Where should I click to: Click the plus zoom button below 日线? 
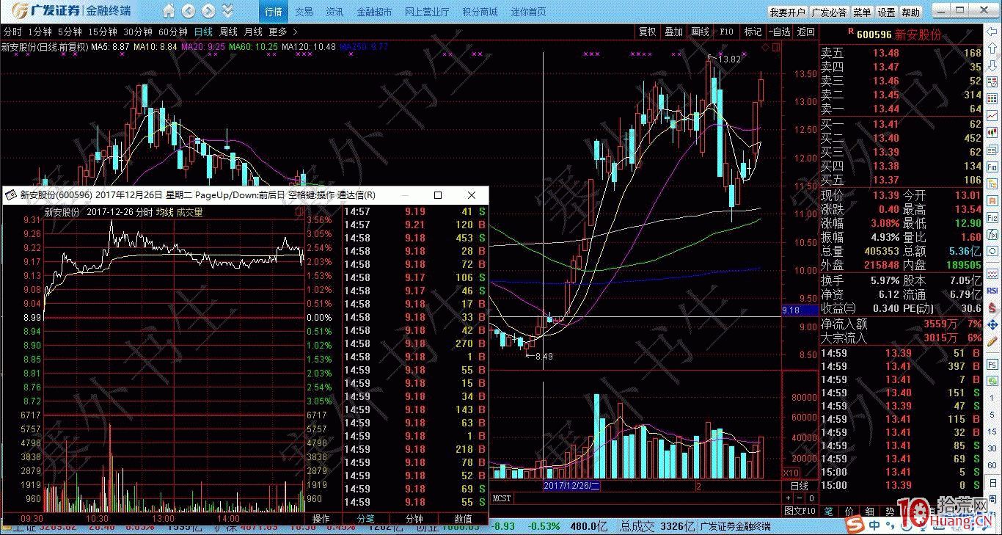tap(789, 498)
